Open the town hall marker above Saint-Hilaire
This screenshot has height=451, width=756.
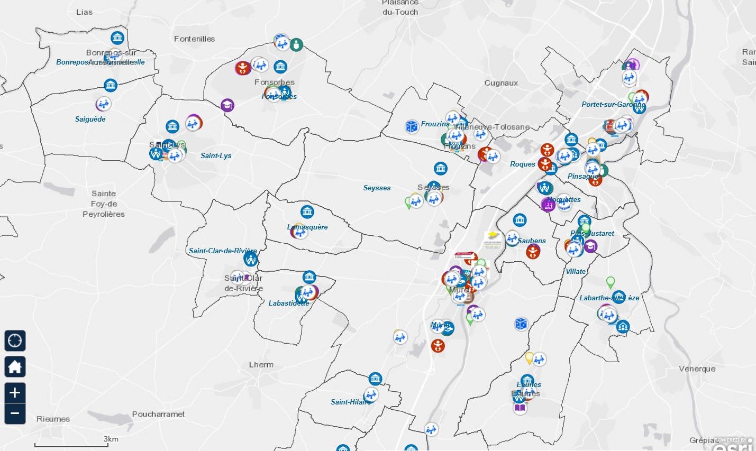tap(376, 379)
